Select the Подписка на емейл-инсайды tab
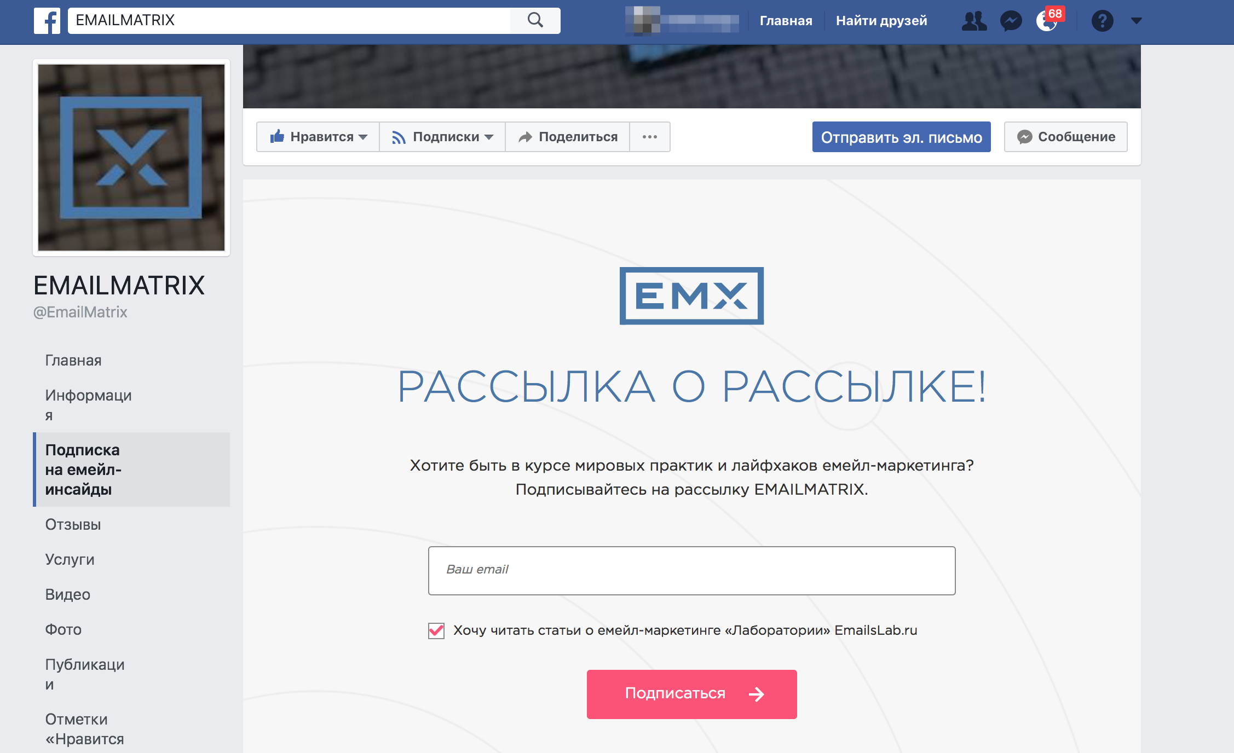The width and height of the screenshot is (1234, 753). click(x=131, y=470)
